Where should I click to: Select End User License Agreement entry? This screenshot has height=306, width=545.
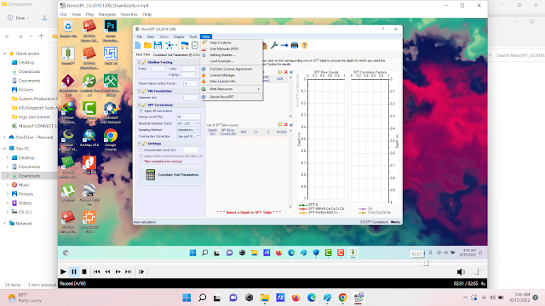click(x=231, y=69)
